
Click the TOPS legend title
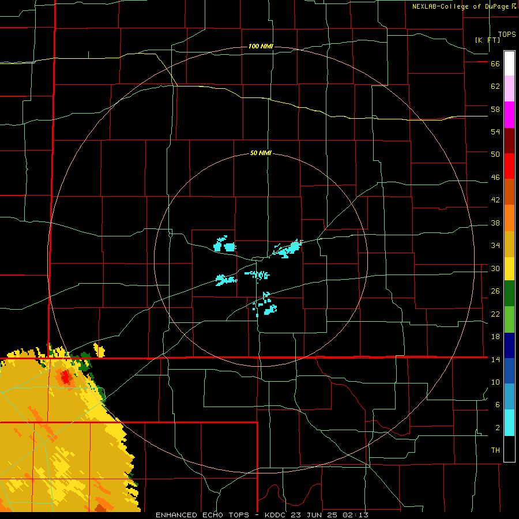[x=507, y=35]
